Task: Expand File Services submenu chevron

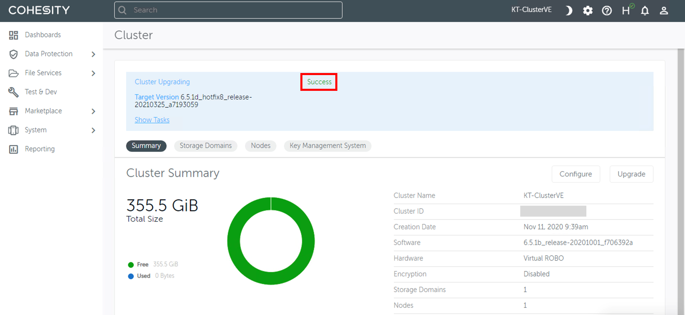Action: click(x=93, y=73)
